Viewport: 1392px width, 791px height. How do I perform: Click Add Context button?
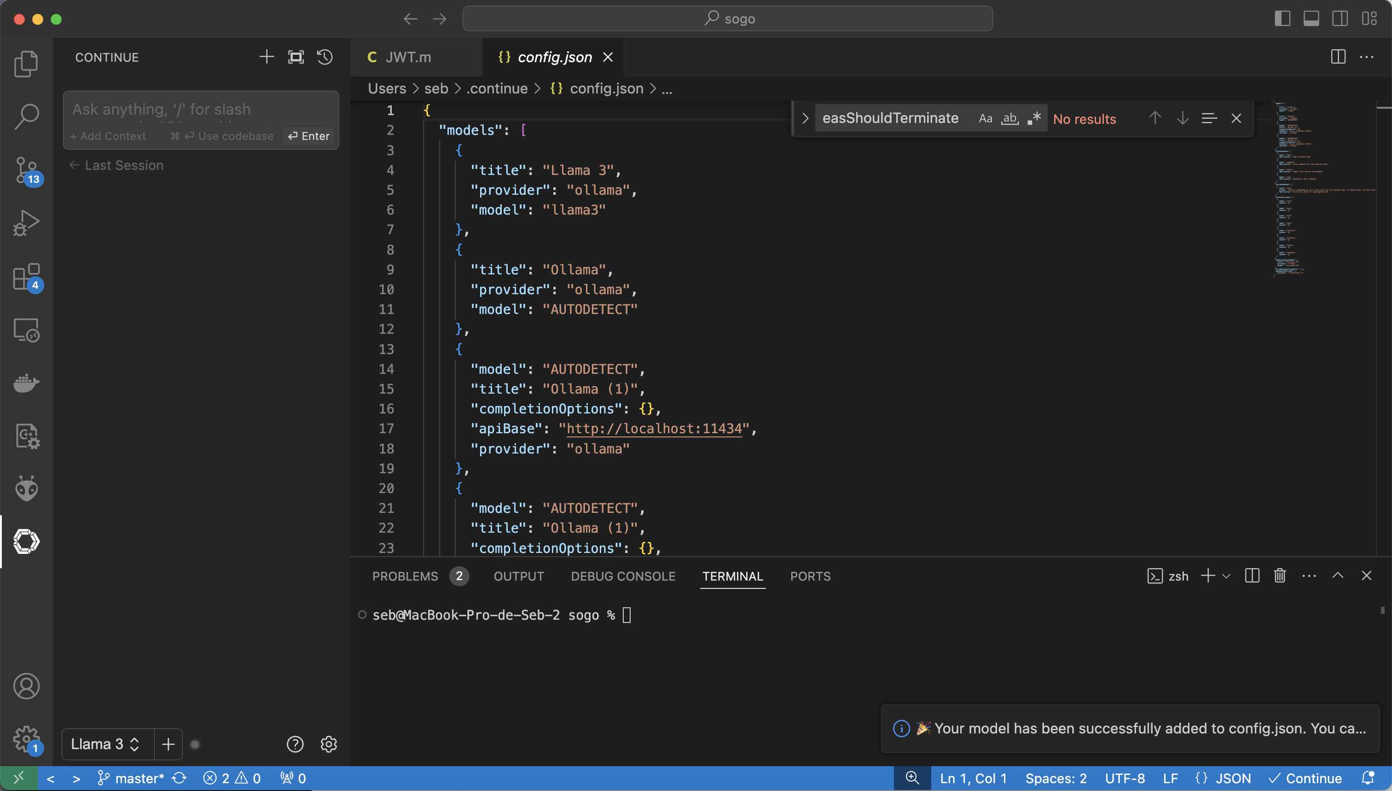pyautogui.click(x=108, y=136)
